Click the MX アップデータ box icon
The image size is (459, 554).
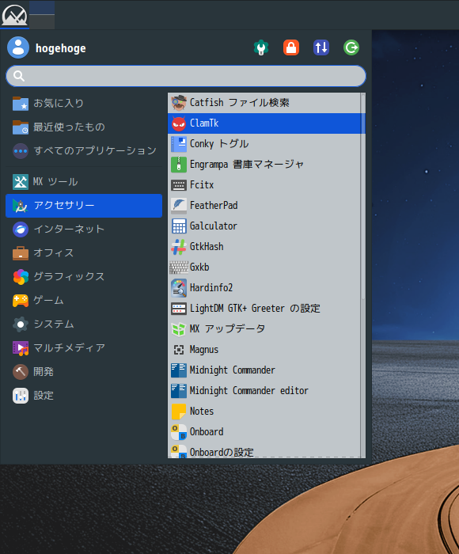click(x=179, y=329)
